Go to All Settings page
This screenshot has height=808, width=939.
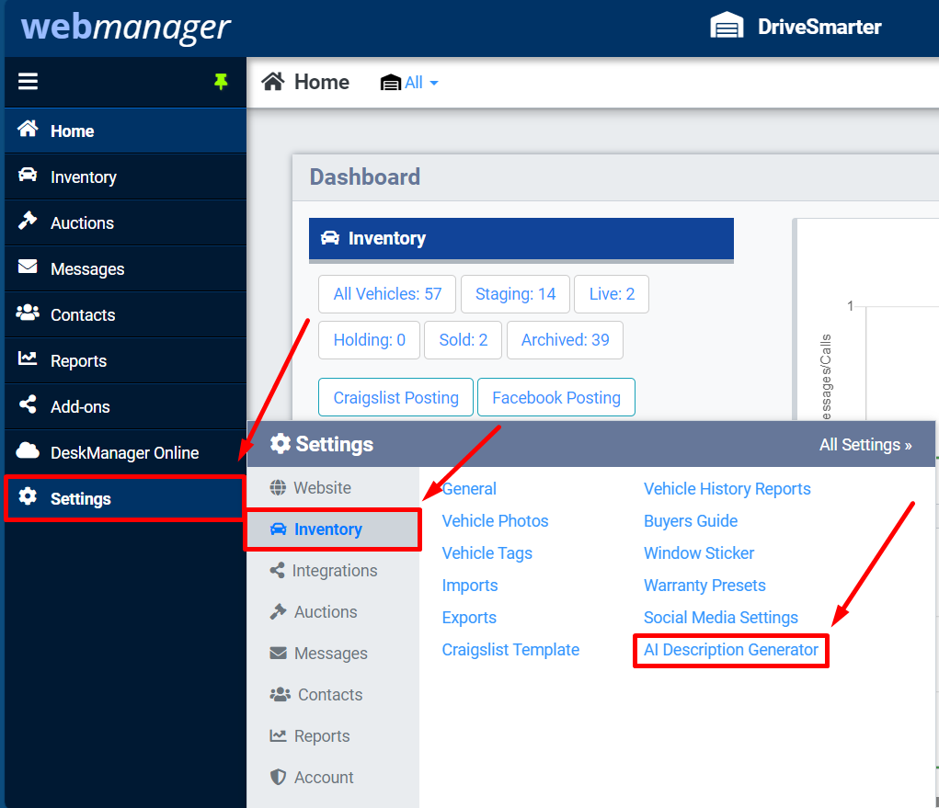pyautogui.click(x=865, y=444)
